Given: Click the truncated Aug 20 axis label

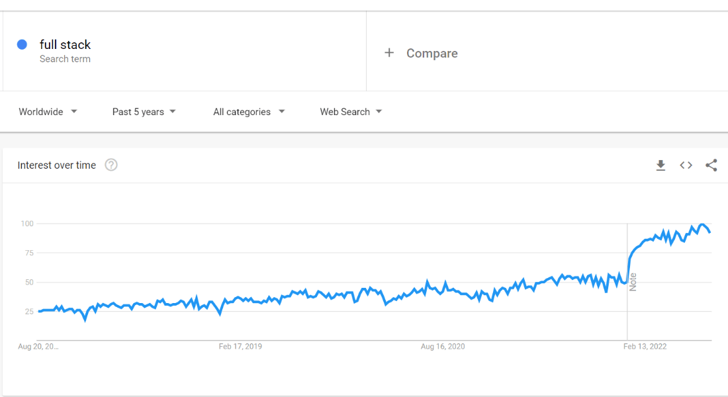Looking at the screenshot, I should click(38, 346).
